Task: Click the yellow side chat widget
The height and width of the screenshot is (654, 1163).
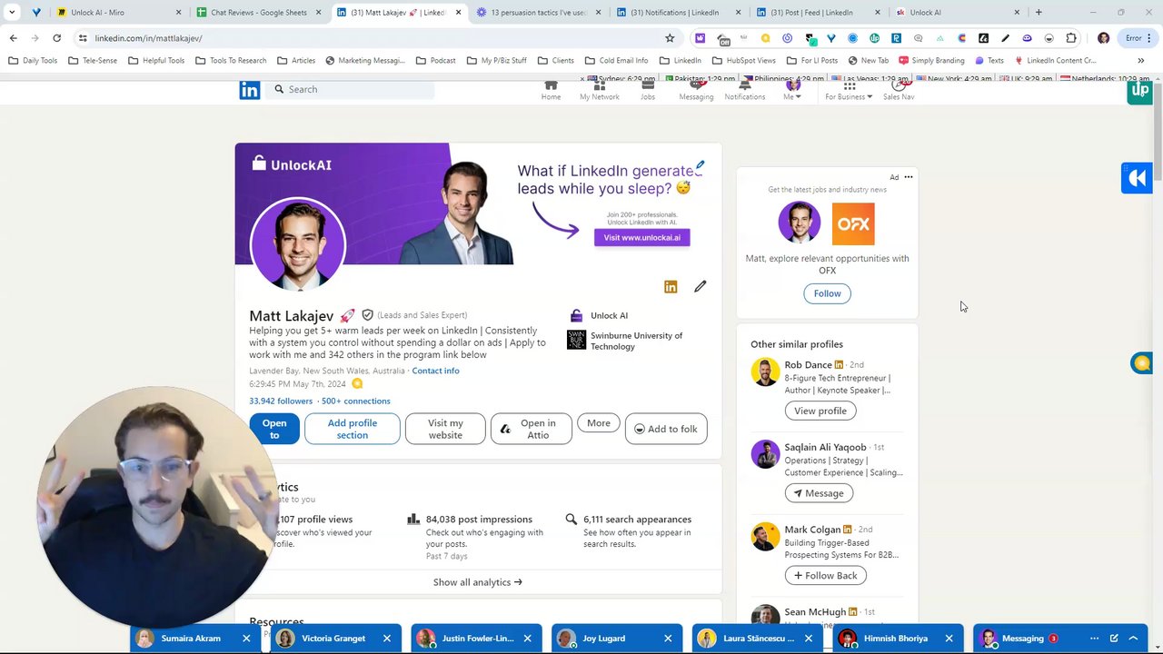Action: [1141, 363]
